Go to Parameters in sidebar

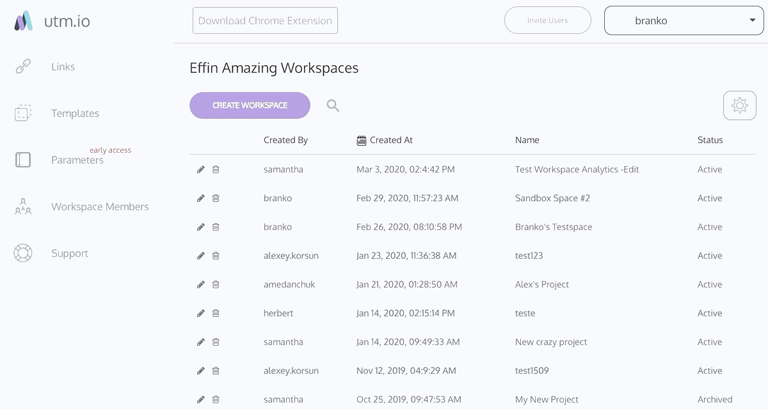point(77,160)
